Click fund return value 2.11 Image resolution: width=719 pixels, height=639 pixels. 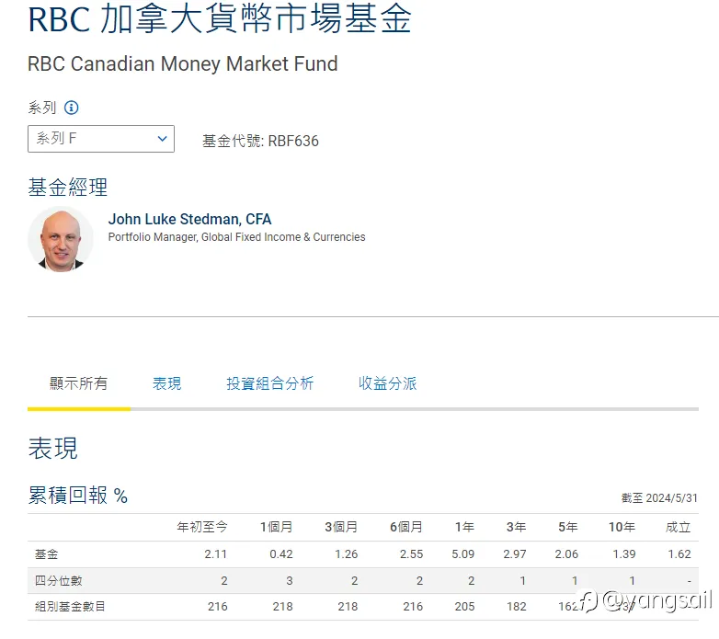pos(216,554)
